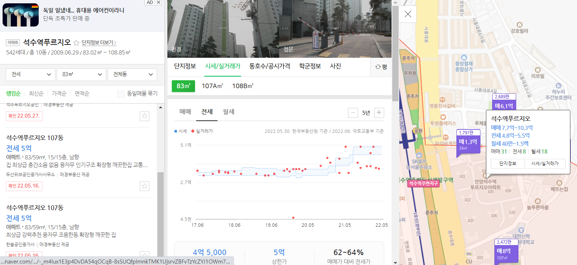Screen dimensions: 577x265
Task: Toggle the 실거래가 legend item
Action: point(202,131)
